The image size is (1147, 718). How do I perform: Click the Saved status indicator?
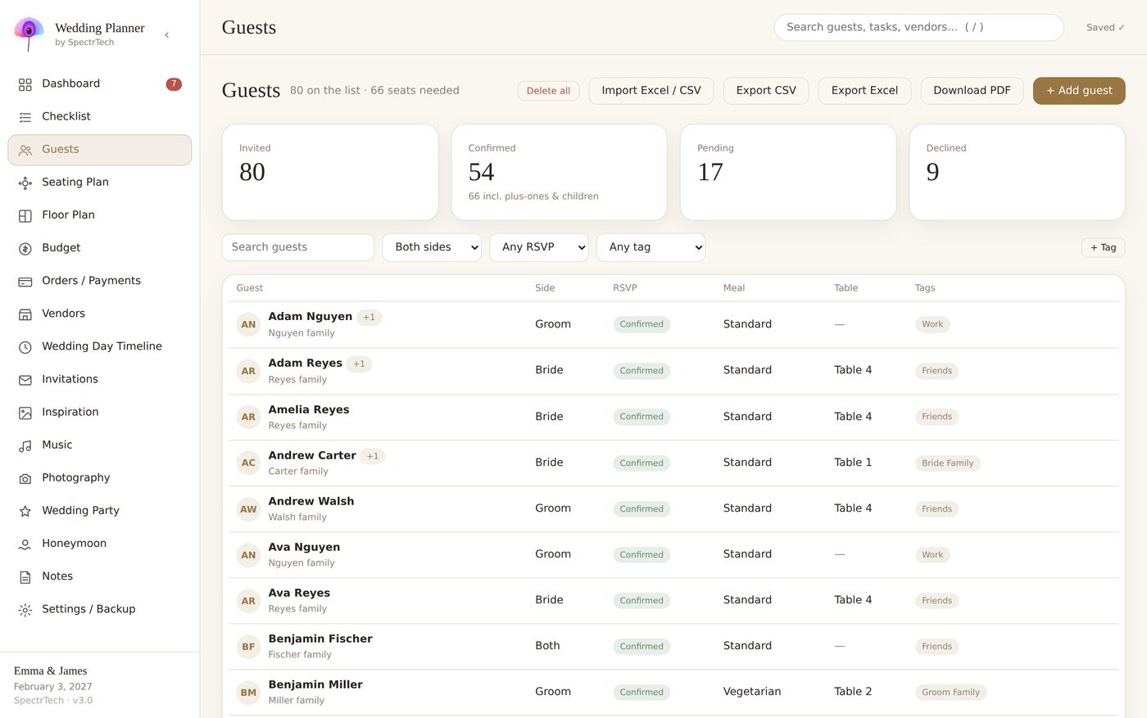(1105, 27)
